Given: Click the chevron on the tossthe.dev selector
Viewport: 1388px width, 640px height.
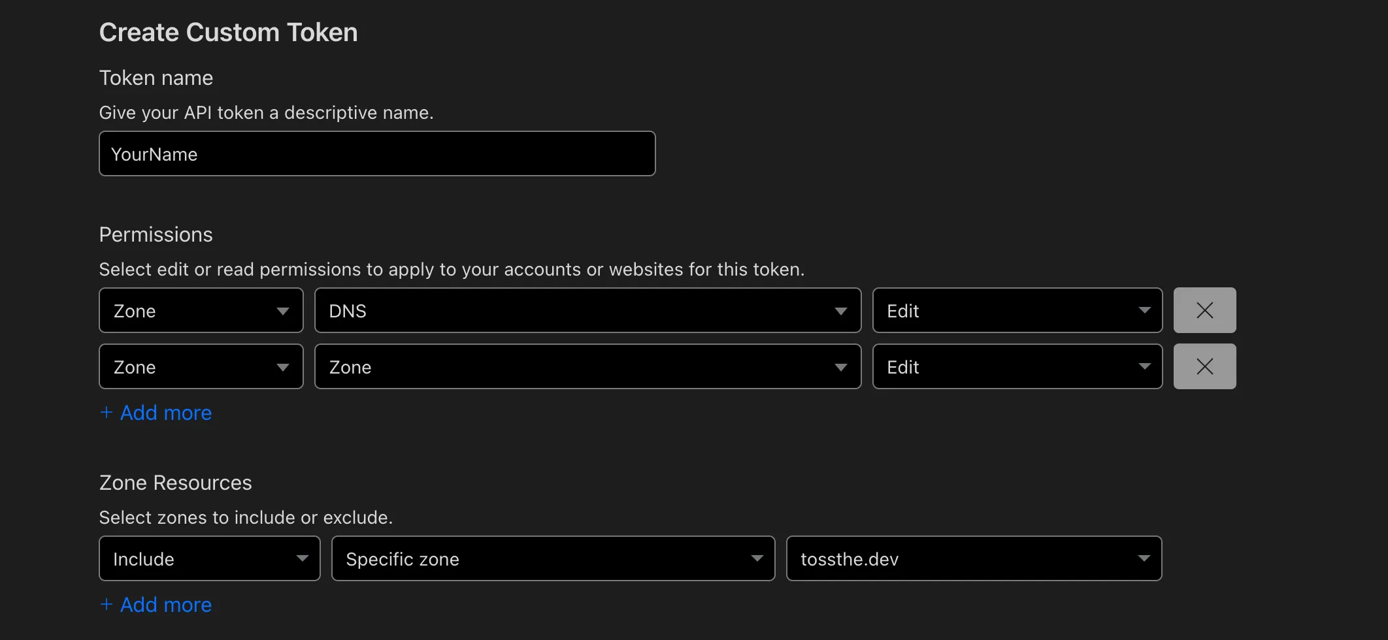Looking at the screenshot, I should click(1144, 558).
